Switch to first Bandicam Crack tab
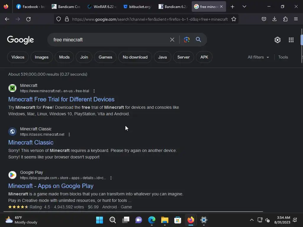Screen dimensions: 303x227 [x=66, y=7]
